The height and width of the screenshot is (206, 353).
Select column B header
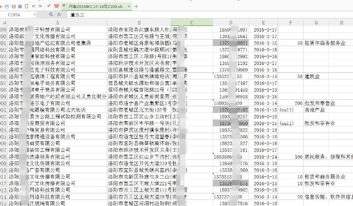coord(139,23)
